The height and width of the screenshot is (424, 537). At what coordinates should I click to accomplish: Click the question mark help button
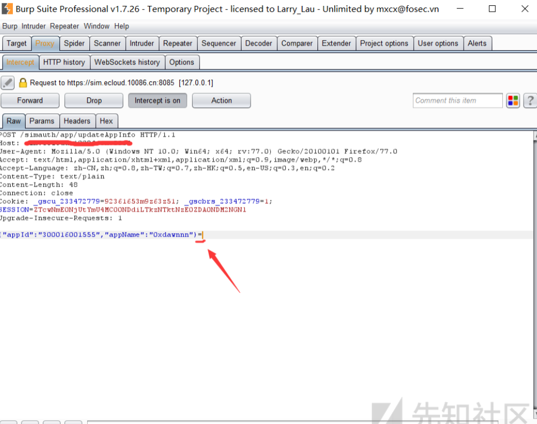530,101
